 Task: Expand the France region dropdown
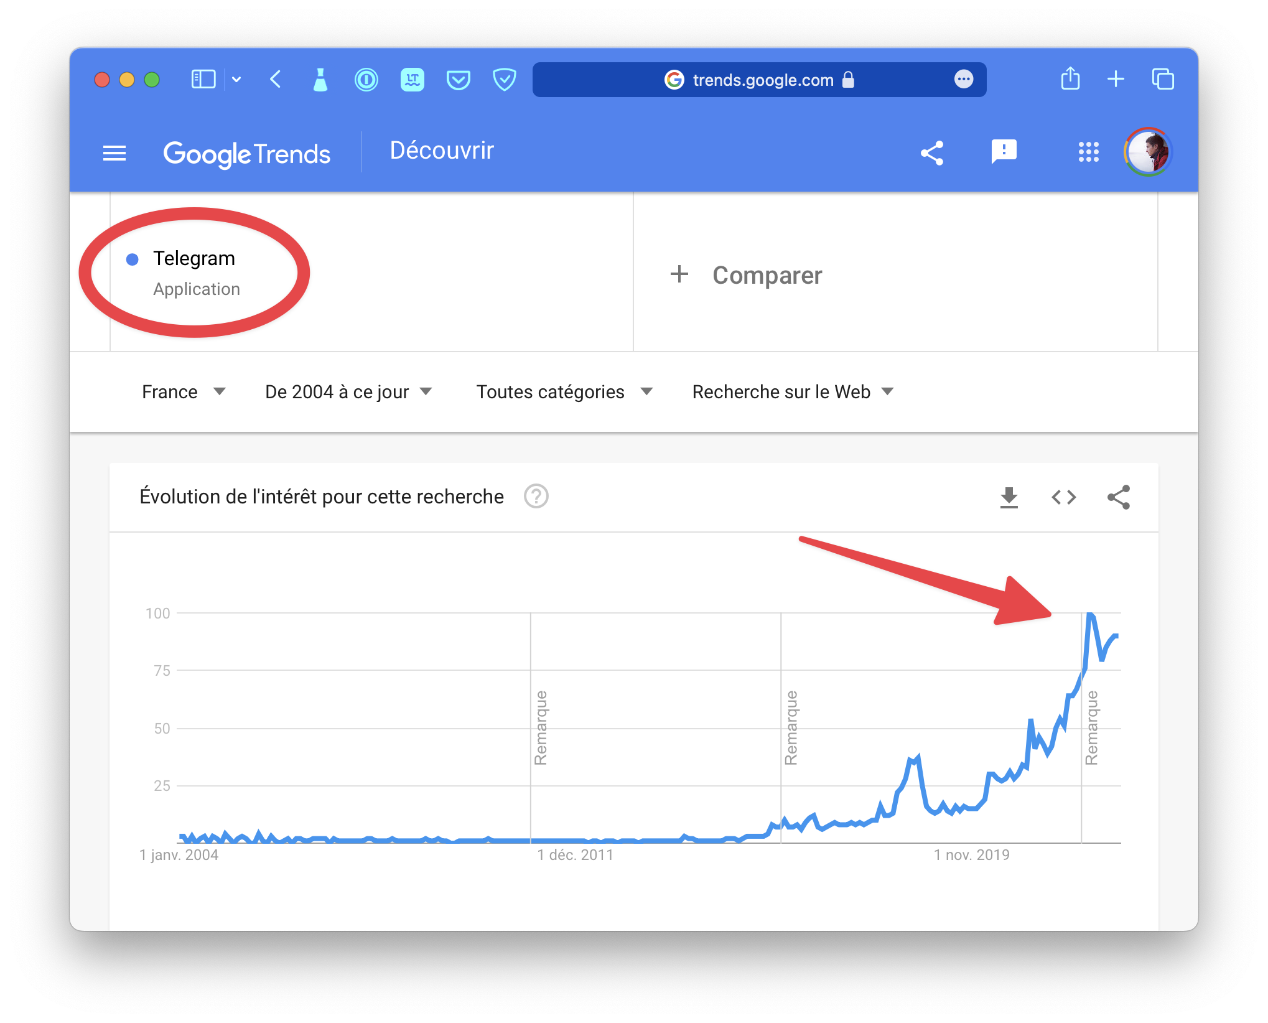184,392
